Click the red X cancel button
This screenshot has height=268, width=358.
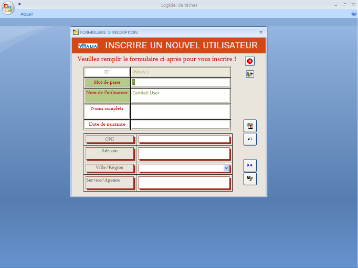point(250,61)
